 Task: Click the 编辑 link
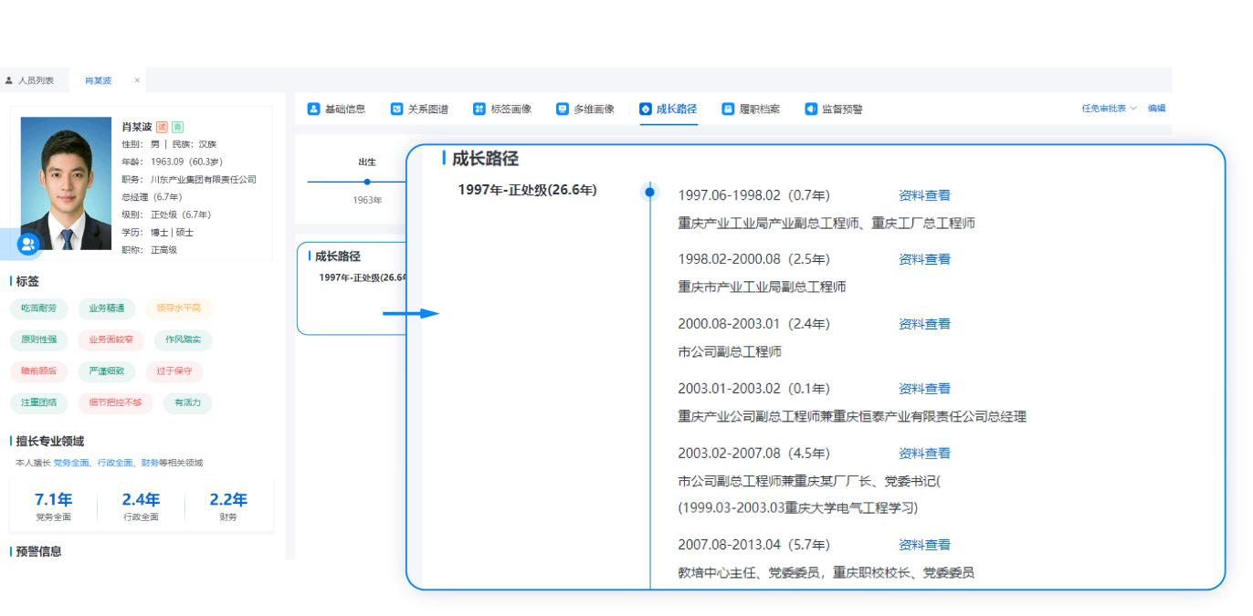pyautogui.click(x=1156, y=109)
